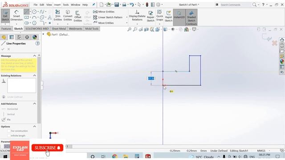This screenshot has height=160, width=285.
Task: Click Rapid Sketch
Action: pyautogui.click(x=168, y=16)
